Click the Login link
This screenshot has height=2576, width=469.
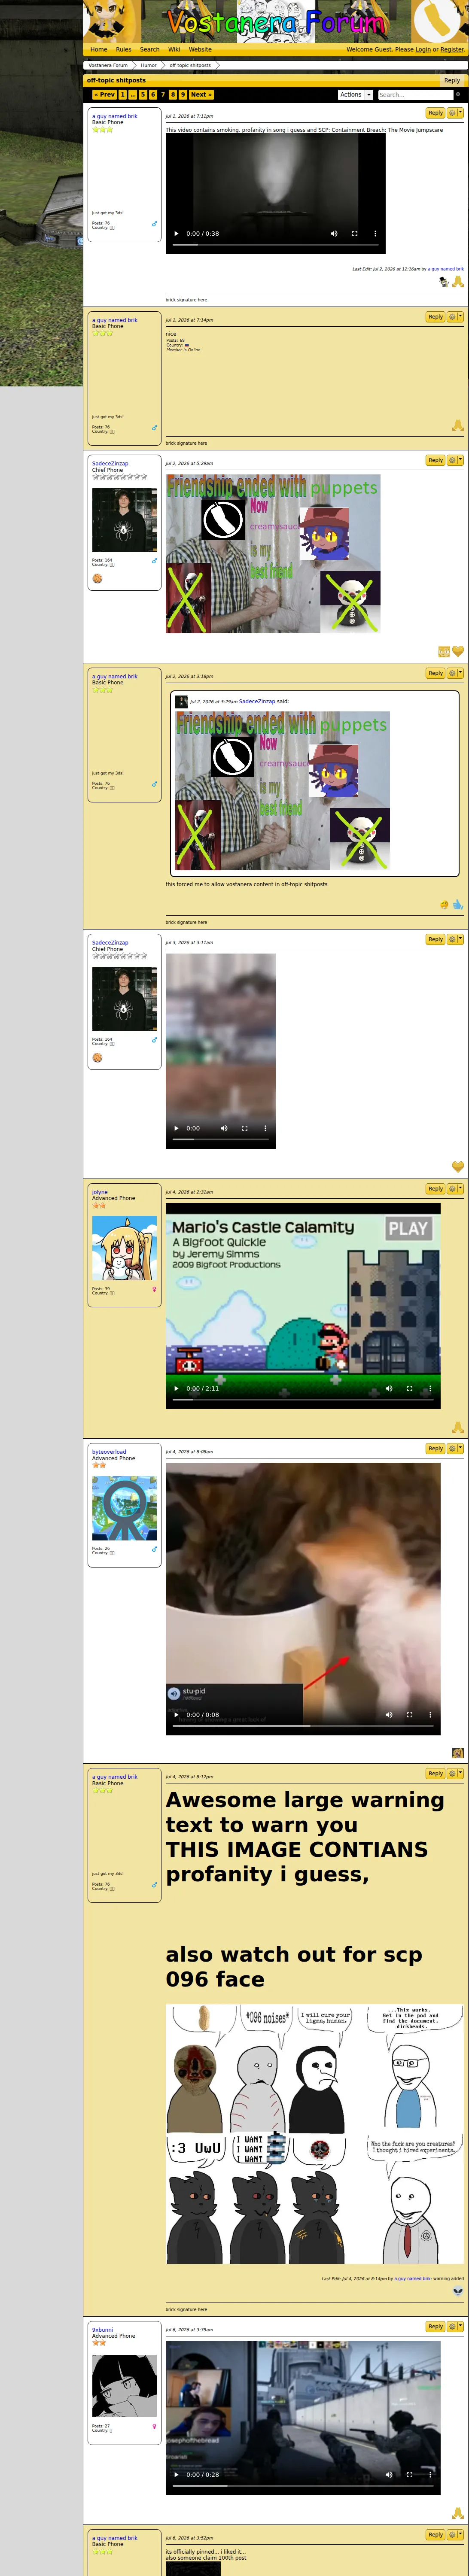click(x=423, y=49)
